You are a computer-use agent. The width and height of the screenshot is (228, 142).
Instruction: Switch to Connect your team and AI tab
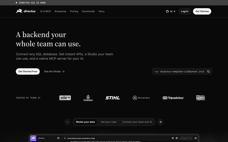tap(137, 122)
